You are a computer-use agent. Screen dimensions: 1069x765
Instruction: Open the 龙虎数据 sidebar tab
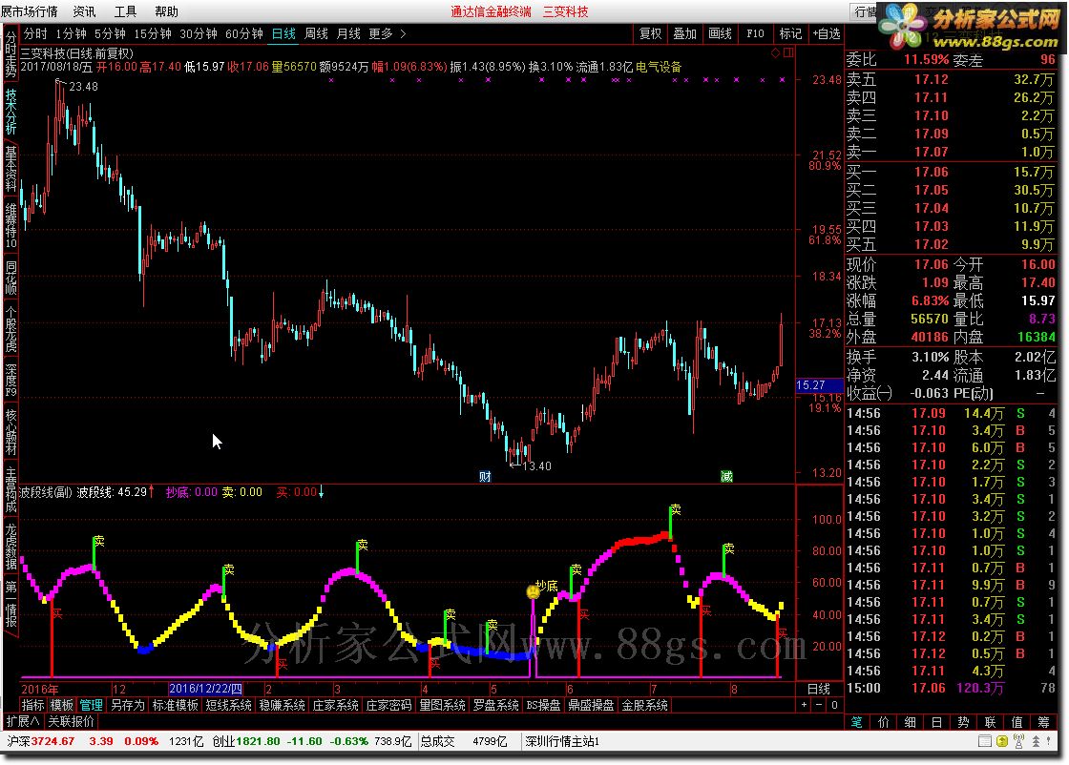(10, 547)
